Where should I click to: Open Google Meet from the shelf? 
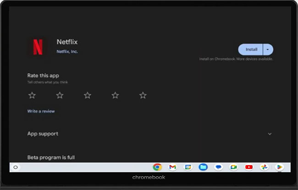(233, 167)
